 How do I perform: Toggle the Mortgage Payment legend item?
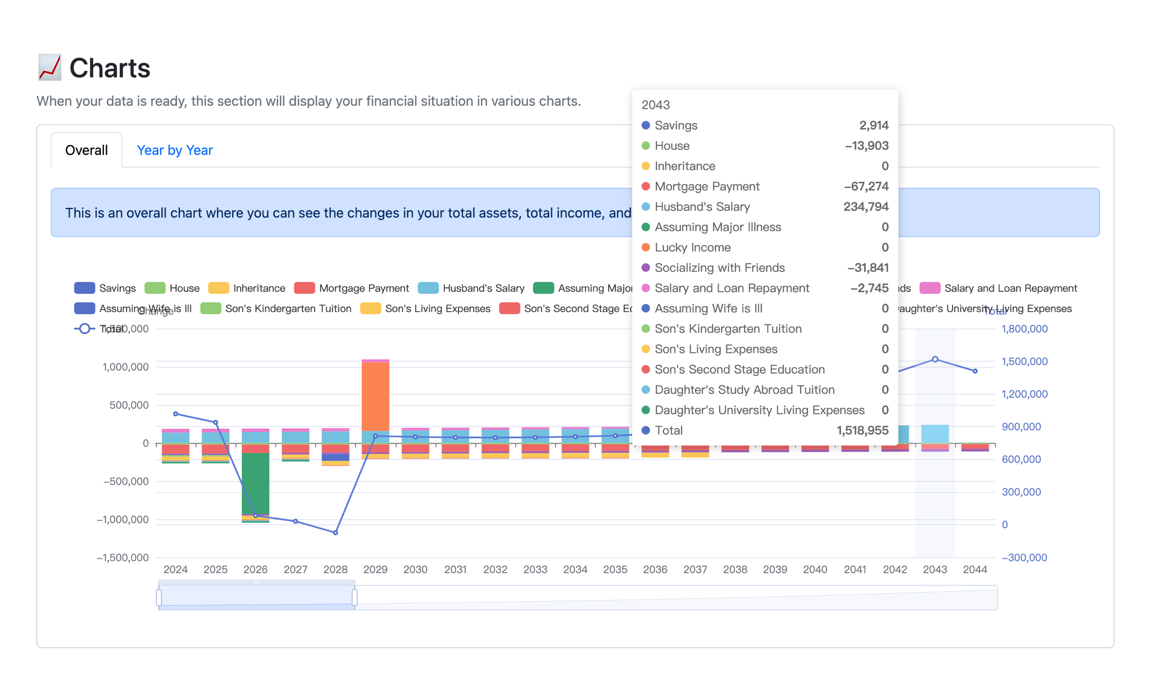[305, 288]
